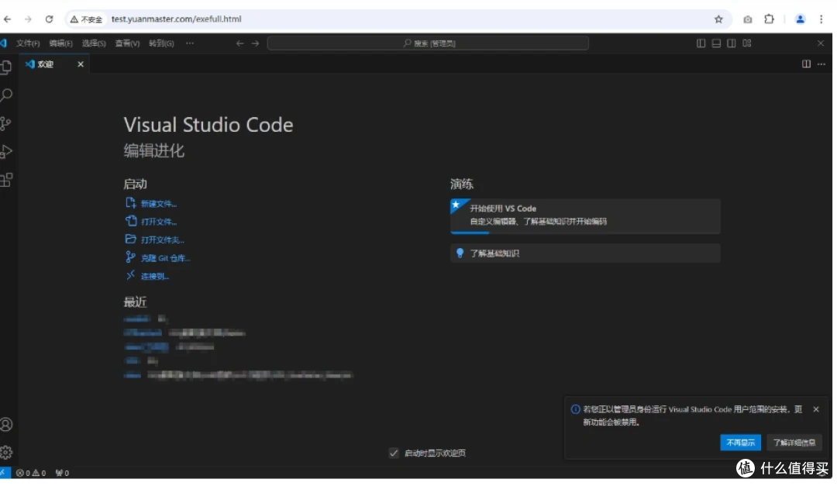
Task: Open the Explorer view in activity bar
Action: [x=6, y=67]
